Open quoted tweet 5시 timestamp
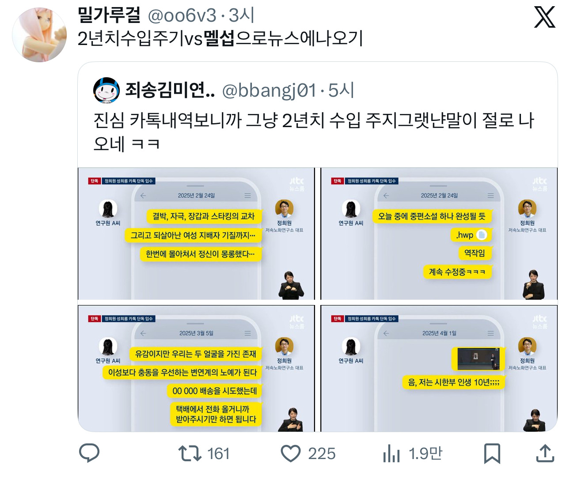Viewport: 570px width, 482px height. (341, 90)
